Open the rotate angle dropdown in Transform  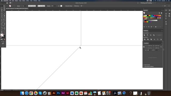(151, 50)
